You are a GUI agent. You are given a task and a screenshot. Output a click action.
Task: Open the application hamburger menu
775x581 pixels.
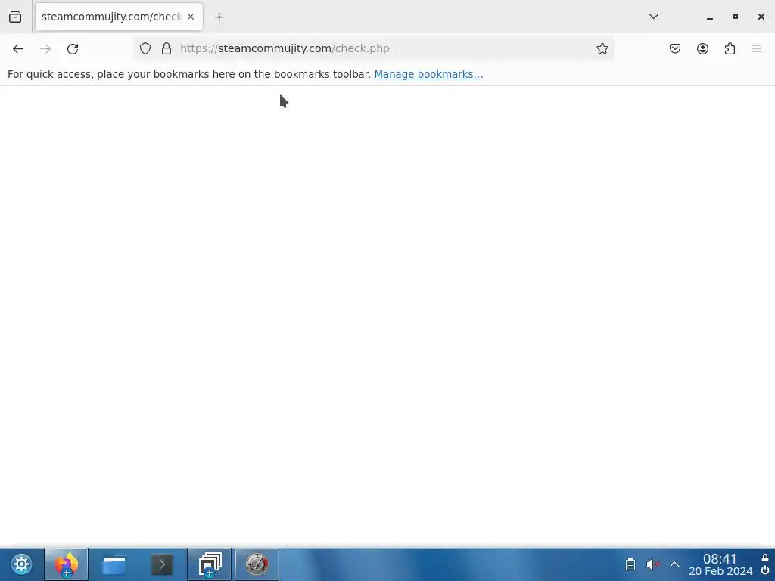coord(757,48)
